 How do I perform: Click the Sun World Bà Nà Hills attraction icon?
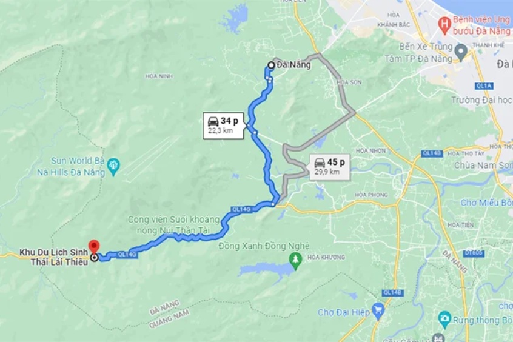point(113,166)
